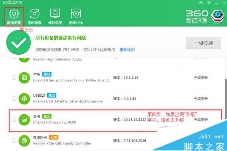The image size is (227, 151).
Task: Click the USB3.0 device icon
Action: coord(24,99)
